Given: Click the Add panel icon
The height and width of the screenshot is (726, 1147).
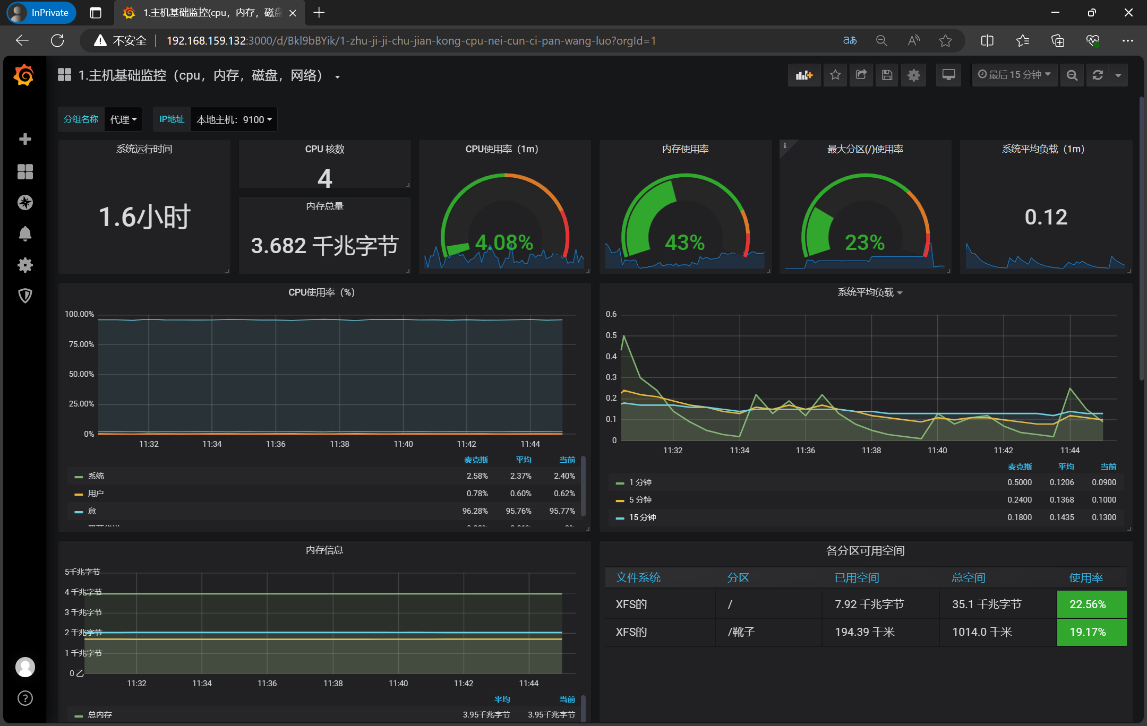Looking at the screenshot, I should click(804, 75).
